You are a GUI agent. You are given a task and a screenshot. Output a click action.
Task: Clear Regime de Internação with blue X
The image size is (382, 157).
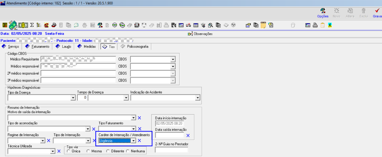point(48,140)
